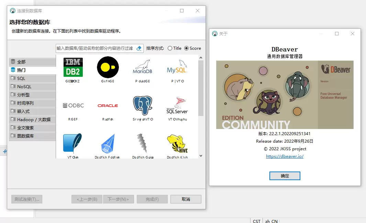Maximize the 关于 About window

[337, 34]
